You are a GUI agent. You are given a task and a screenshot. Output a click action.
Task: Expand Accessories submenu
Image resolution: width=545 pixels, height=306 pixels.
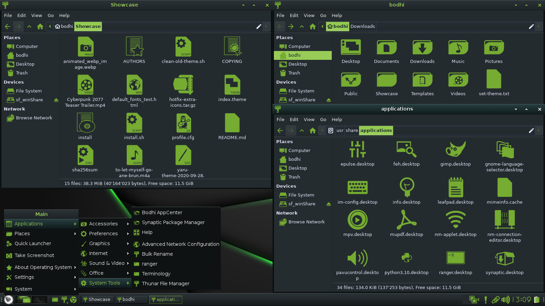[105, 224]
